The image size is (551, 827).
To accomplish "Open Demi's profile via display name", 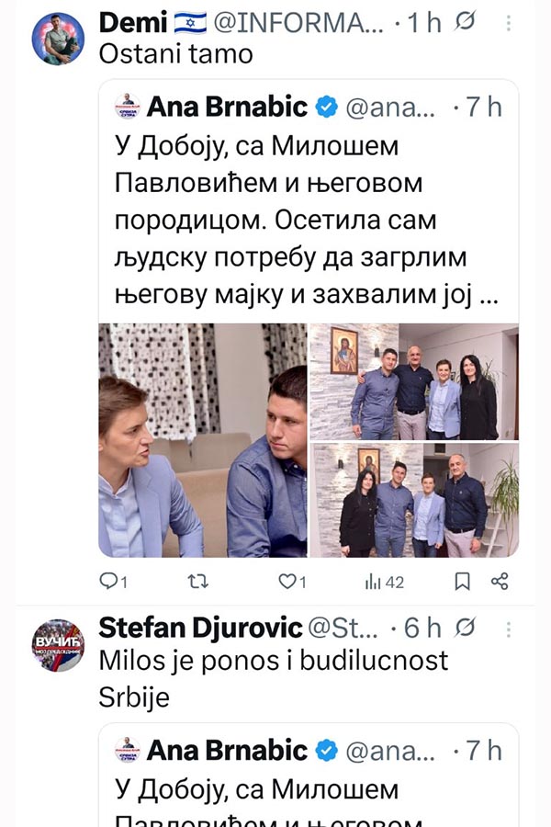I will (133, 22).
